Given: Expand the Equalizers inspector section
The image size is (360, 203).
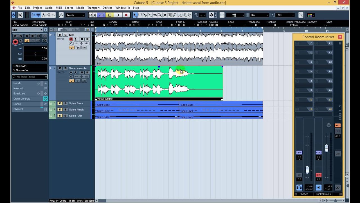Looking at the screenshot, I should 30,94.
